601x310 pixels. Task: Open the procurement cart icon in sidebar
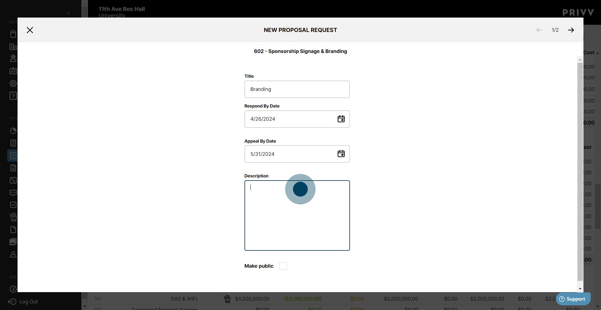tap(13, 217)
